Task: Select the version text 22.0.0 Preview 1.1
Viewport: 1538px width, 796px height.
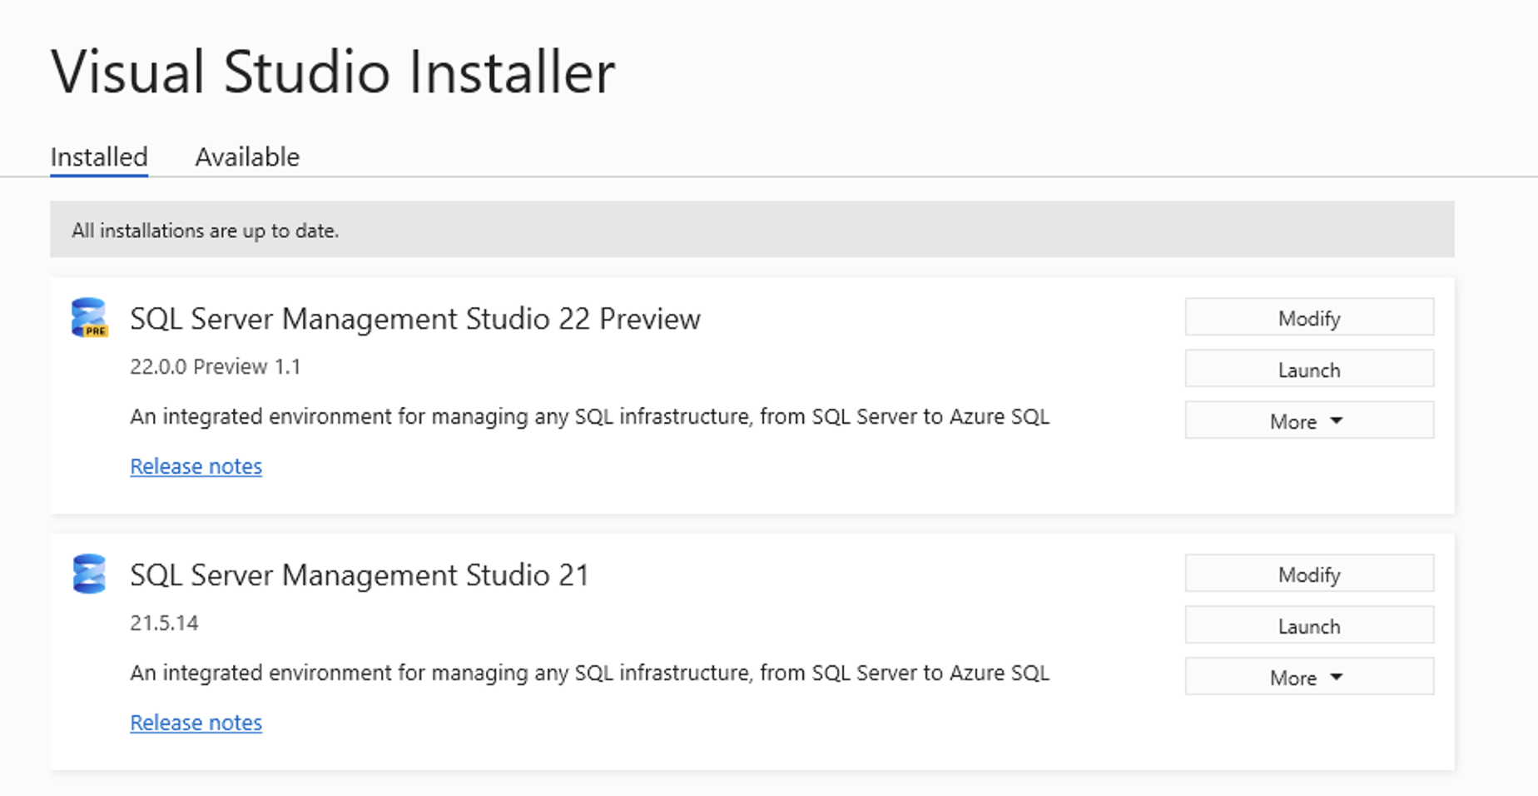Action: (215, 367)
